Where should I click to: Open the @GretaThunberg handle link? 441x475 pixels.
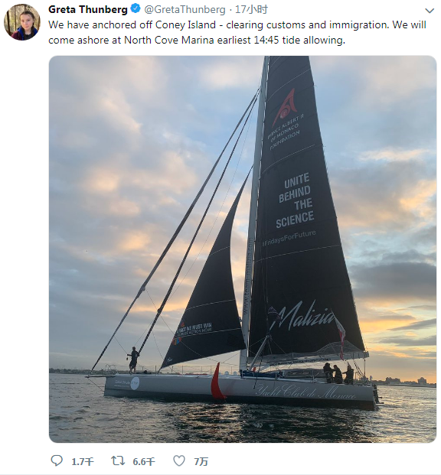click(x=185, y=10)
